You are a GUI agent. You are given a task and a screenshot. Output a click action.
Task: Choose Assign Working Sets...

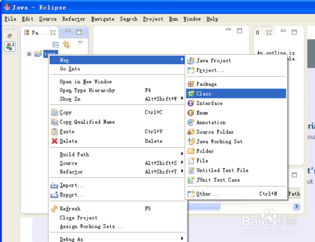pyautogui.click(x=117, y=226)
